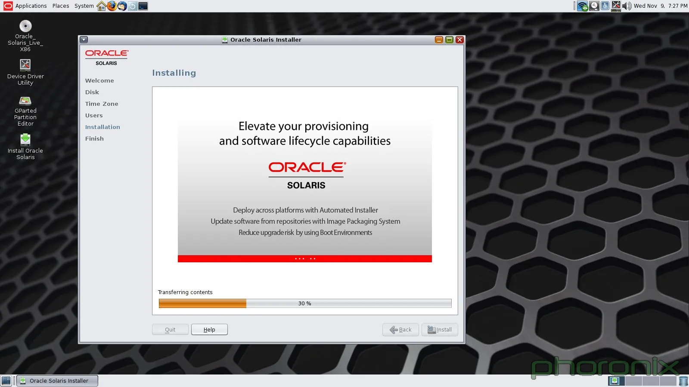The image size is (689, 387).
Task: Launch the home folder icon in top panel
Action: point(102,6)
